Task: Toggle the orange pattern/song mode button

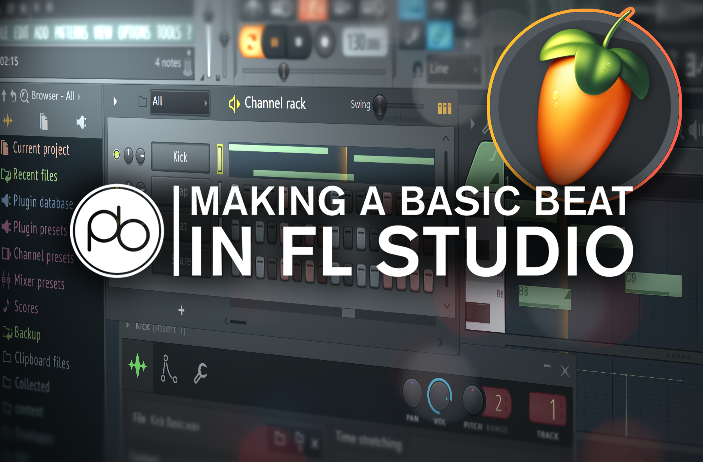Action: click(x=251, y=41)
